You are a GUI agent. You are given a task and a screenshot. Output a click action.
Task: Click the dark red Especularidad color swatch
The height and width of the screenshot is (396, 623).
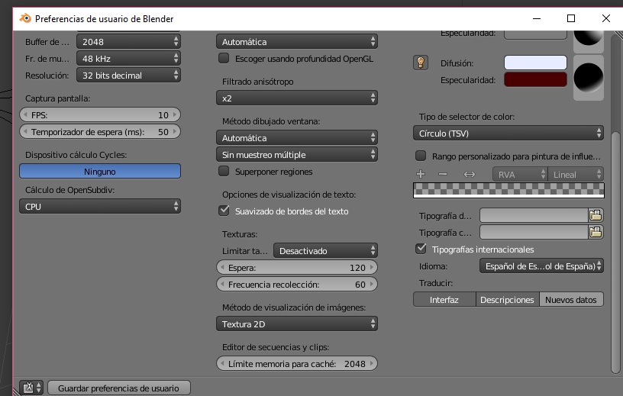coord(535,79)
